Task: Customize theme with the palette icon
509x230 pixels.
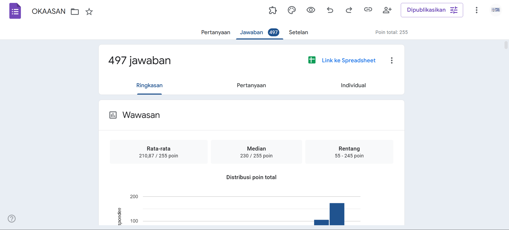Action: click(x=292, y=10)
